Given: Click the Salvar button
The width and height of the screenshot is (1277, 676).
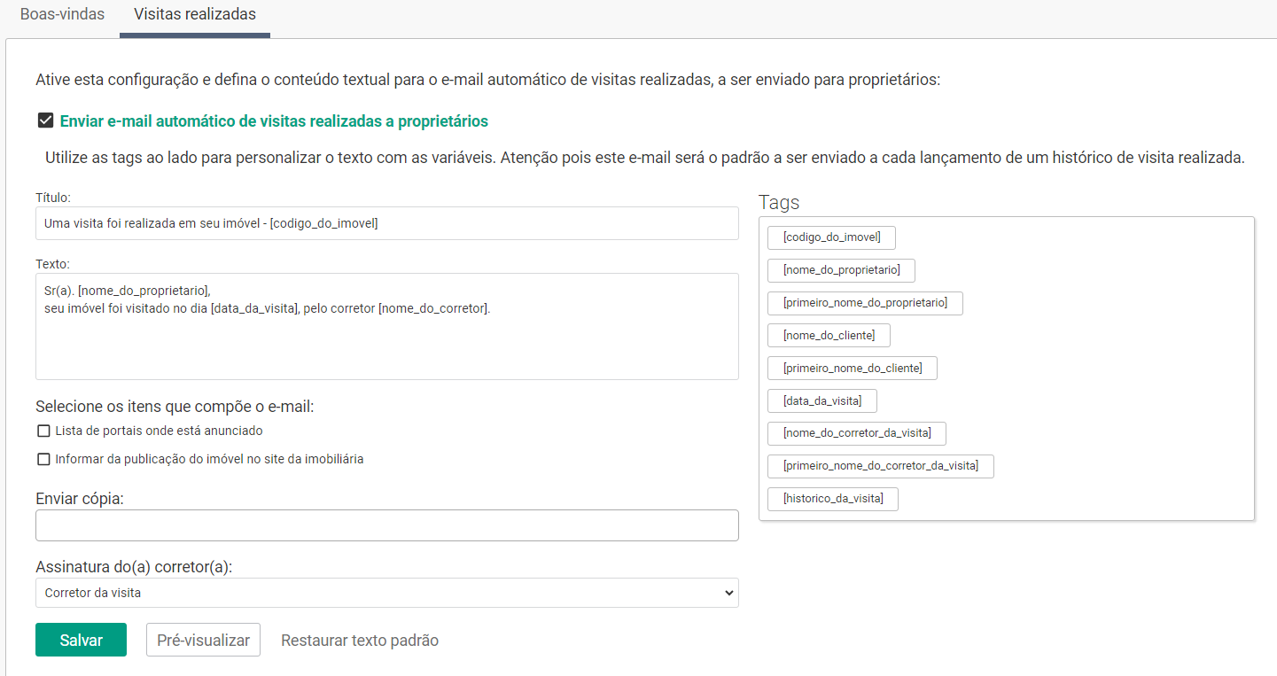Looking at the screenshot, I should pyautogui.click(x=81, y=640).
